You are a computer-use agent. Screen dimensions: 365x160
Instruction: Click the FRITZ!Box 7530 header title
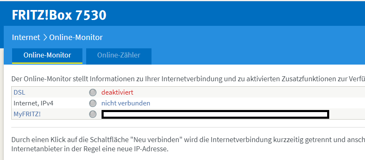click(59, 15)
